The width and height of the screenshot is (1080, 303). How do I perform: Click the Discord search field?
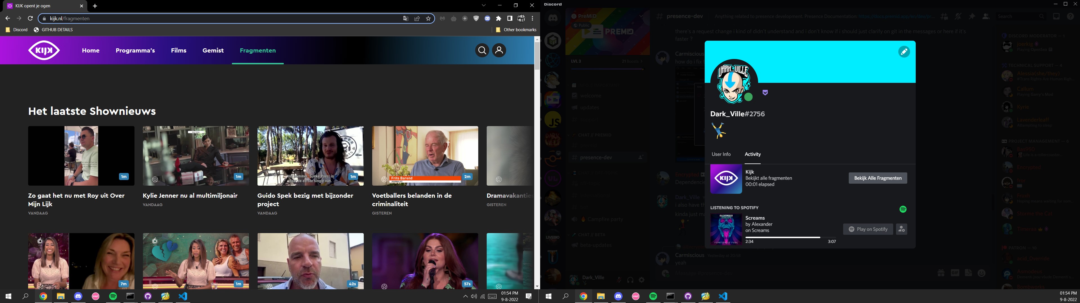[x=1021, y=16]
